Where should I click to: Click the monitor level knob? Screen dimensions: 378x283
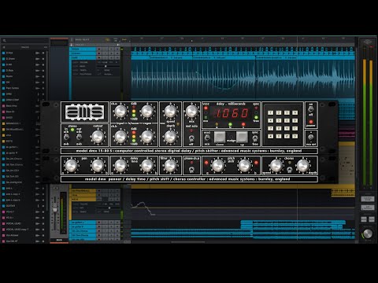pos(368,233)
